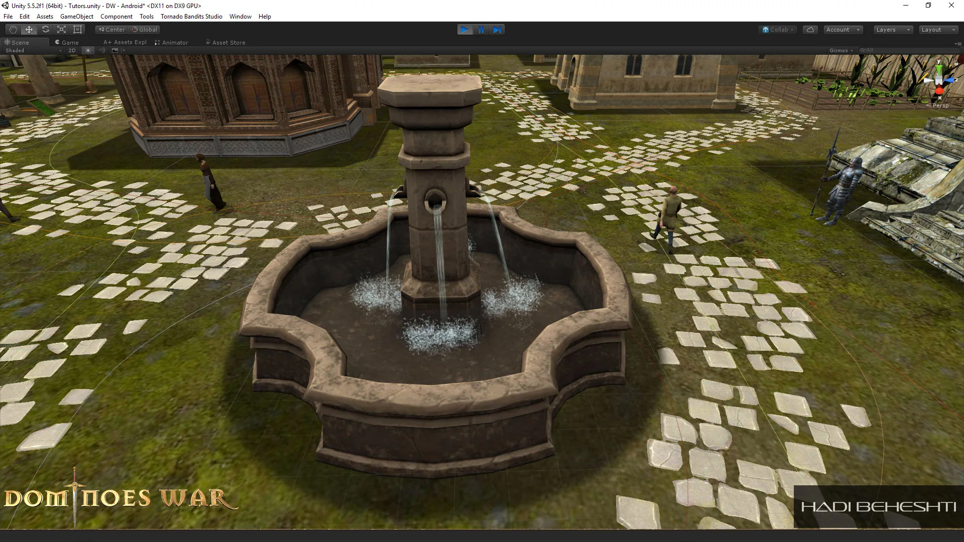Minimize the Unity window
This screenshot has height=542, width=964.
pos(906,6)
